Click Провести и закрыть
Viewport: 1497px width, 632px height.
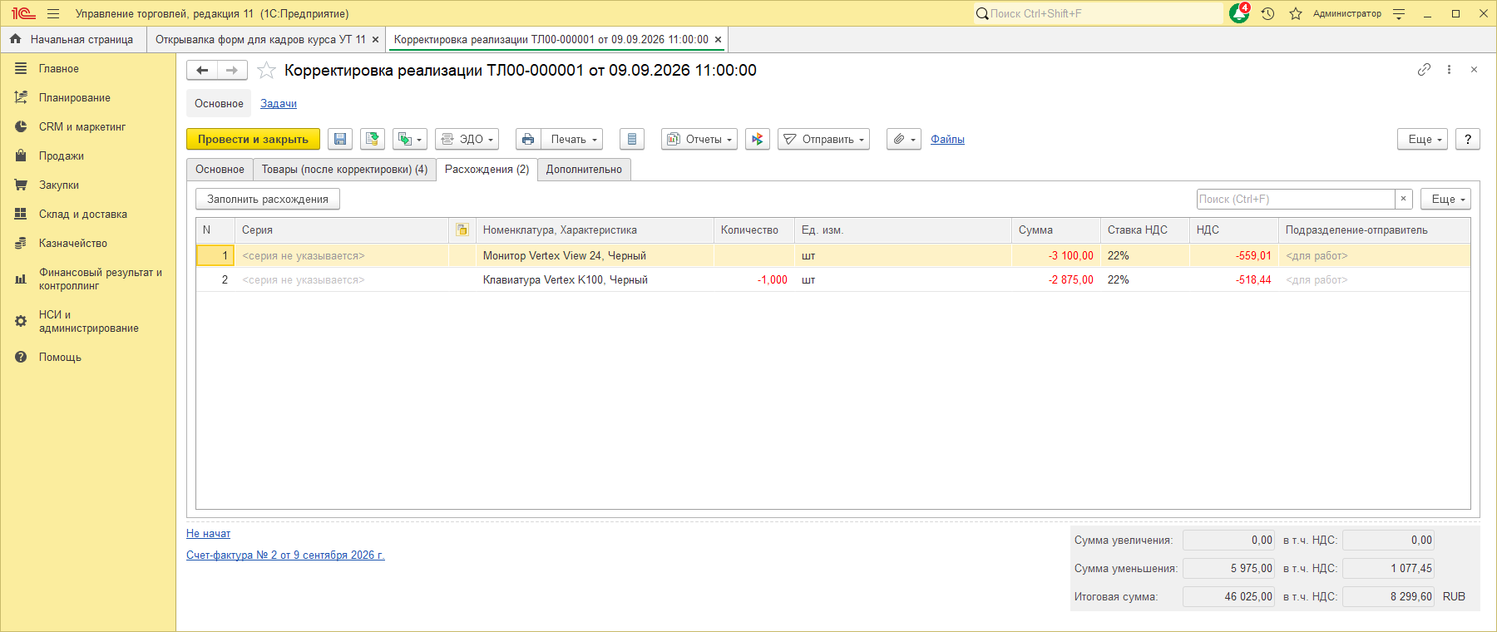253,139
